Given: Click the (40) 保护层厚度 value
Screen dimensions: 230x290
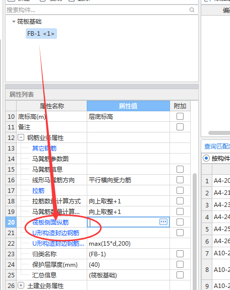Looking at the screenshot, I should click(x=128, y=264).
